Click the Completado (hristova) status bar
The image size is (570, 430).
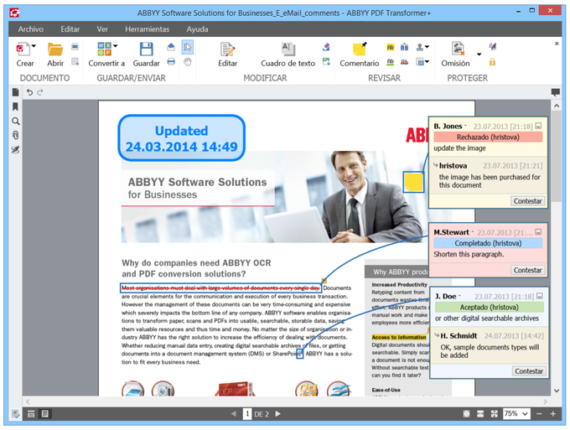tap(488, 243)
